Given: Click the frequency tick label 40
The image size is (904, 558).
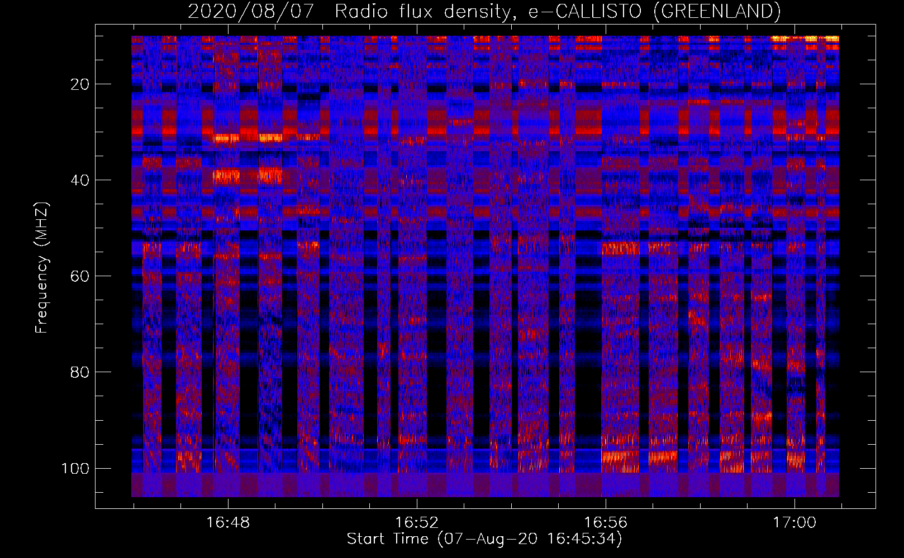Looking at the screenshot, I should (80, 180).
